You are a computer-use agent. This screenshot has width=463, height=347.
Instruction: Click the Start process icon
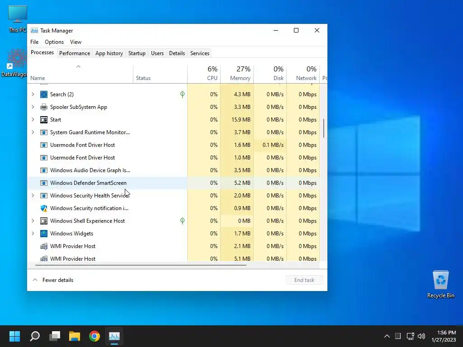pos(44,120)
